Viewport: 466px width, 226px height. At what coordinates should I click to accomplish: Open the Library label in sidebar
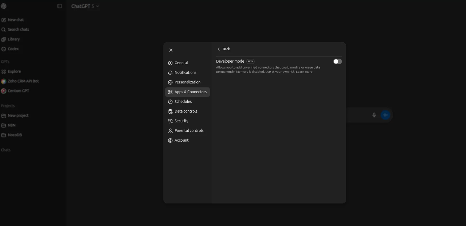pyautogui.click(x=14, y=39)
